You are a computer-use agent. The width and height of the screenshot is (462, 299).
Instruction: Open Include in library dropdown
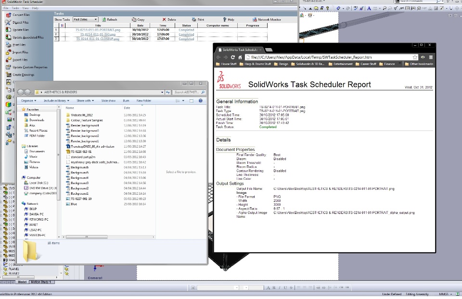57,100
